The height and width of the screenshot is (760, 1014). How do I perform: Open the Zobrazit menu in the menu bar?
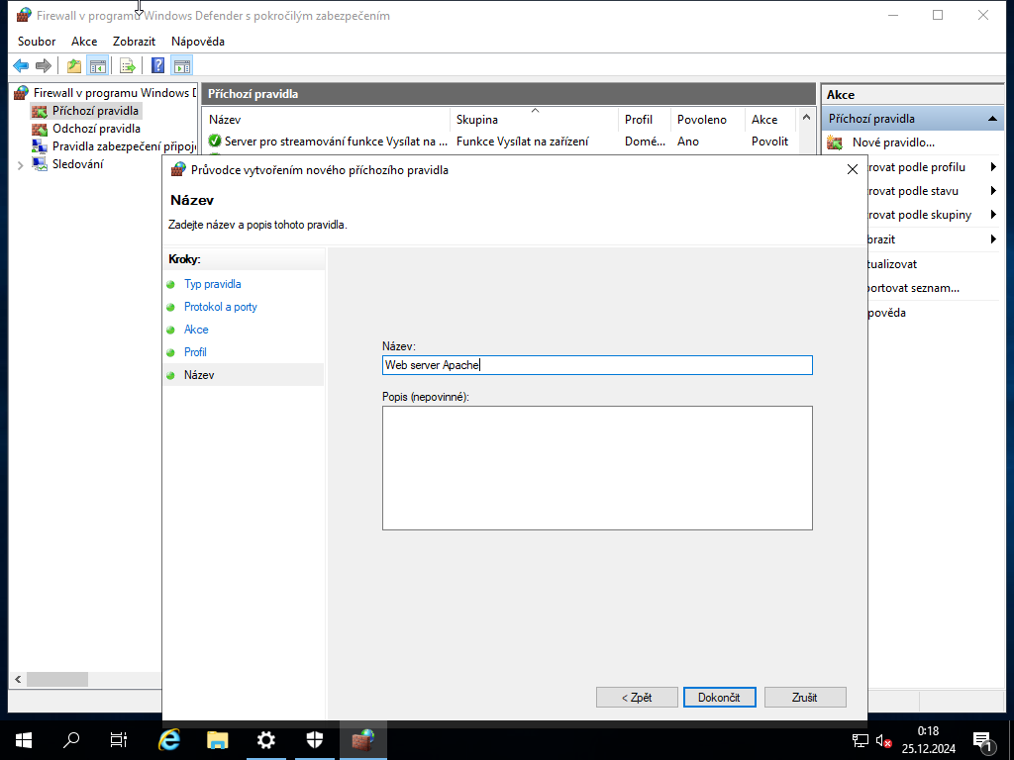coord(134,42)
